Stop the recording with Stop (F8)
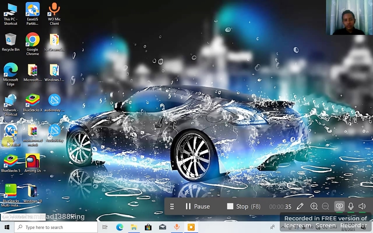This screenshot has height=233, width=373. point(244,207)
